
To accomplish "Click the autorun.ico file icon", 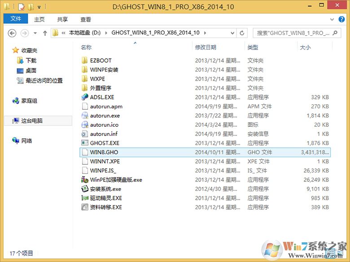I will click(x=85, y=125).
